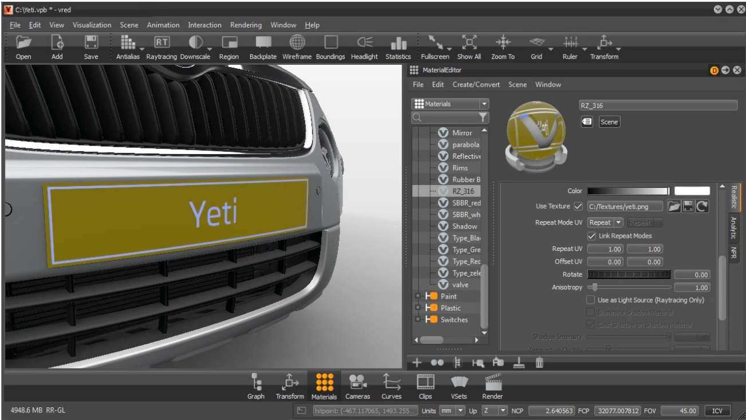746x420 pixels.
Task: Enable Use as Light Source checkbox
Action: [591, 300]
